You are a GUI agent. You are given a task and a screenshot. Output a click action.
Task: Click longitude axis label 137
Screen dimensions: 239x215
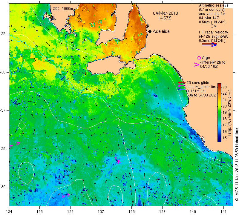click(101, 212)
